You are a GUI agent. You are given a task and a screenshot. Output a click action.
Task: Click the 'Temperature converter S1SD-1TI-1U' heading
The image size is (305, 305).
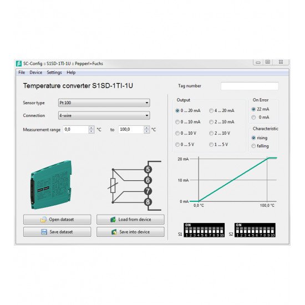tap(78, 86)
